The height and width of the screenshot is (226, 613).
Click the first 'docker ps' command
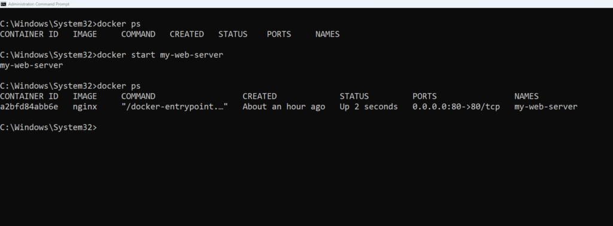[x=119, y=24]
